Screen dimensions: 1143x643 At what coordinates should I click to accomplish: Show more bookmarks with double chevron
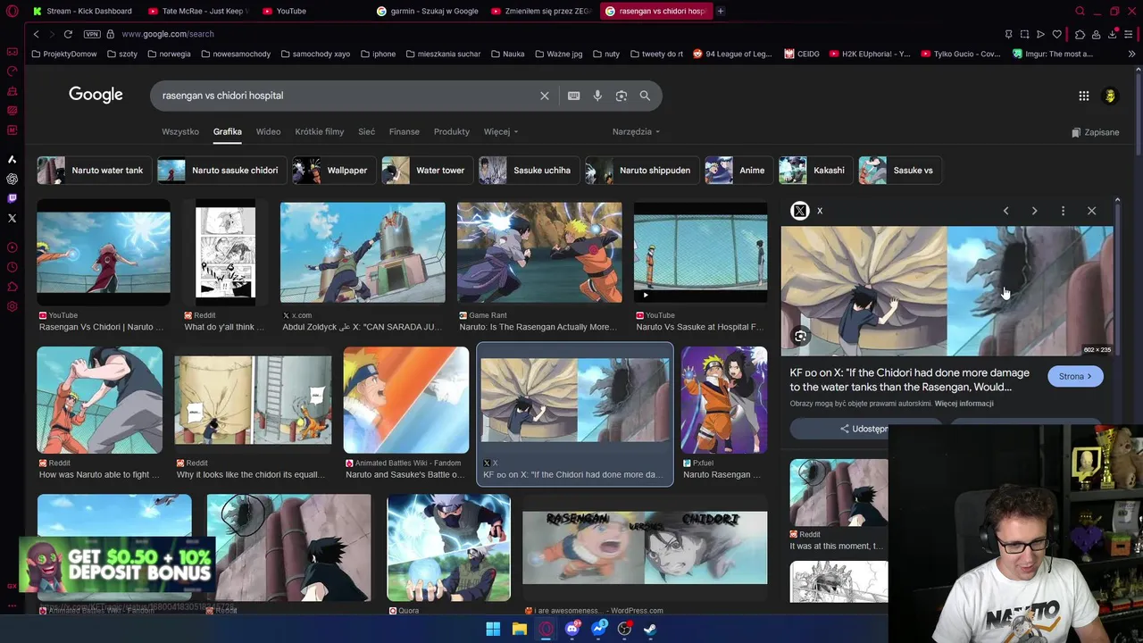point(1131,54)
